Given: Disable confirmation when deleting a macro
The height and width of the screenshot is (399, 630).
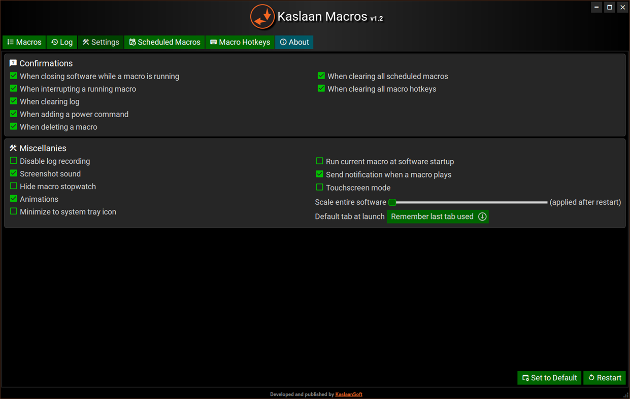Looking at the screenshot, I should (13, 126).
